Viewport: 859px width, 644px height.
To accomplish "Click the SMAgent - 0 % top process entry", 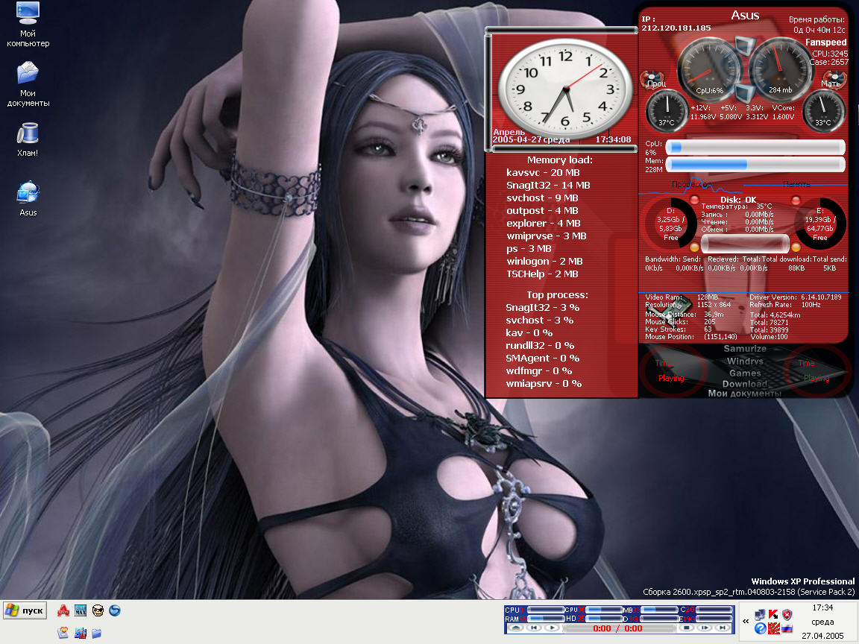I will click(542, 358).
